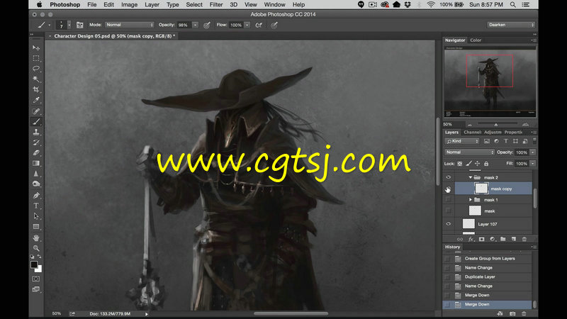
Task: Toggle lock position
Action: coord(477,164)
